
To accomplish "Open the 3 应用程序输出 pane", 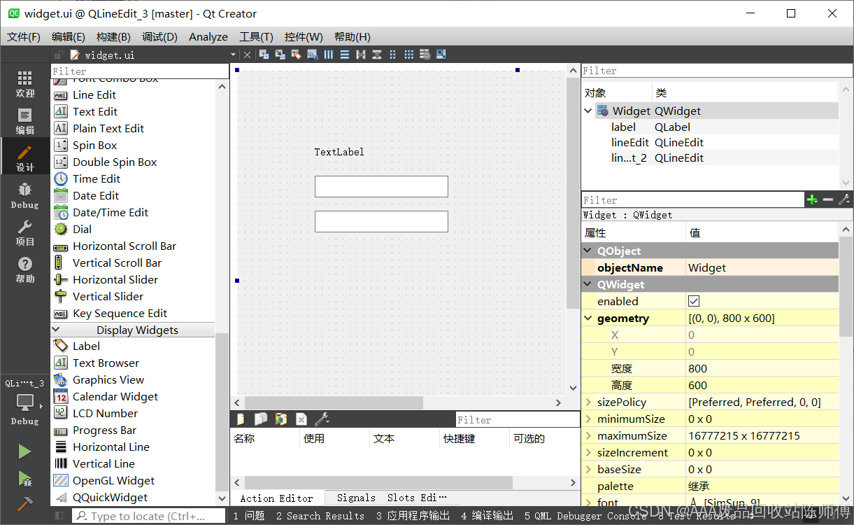I will pos(413,516).
